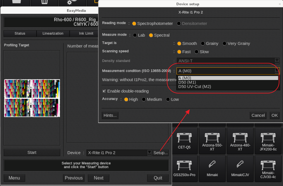Open the Arizona-550-XT printer
This screenshot has width=283, height=186.
(212, 140)
